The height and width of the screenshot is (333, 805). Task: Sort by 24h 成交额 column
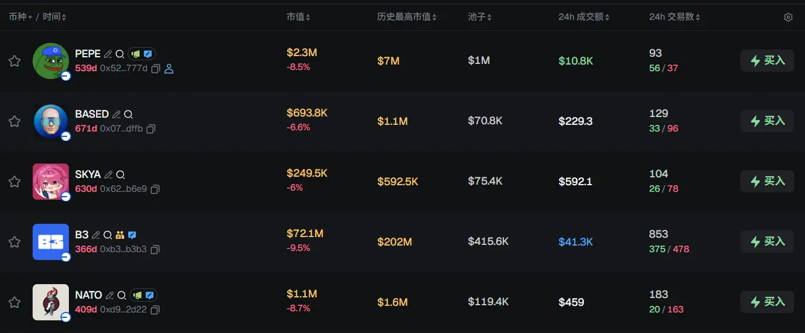point(584,17)
